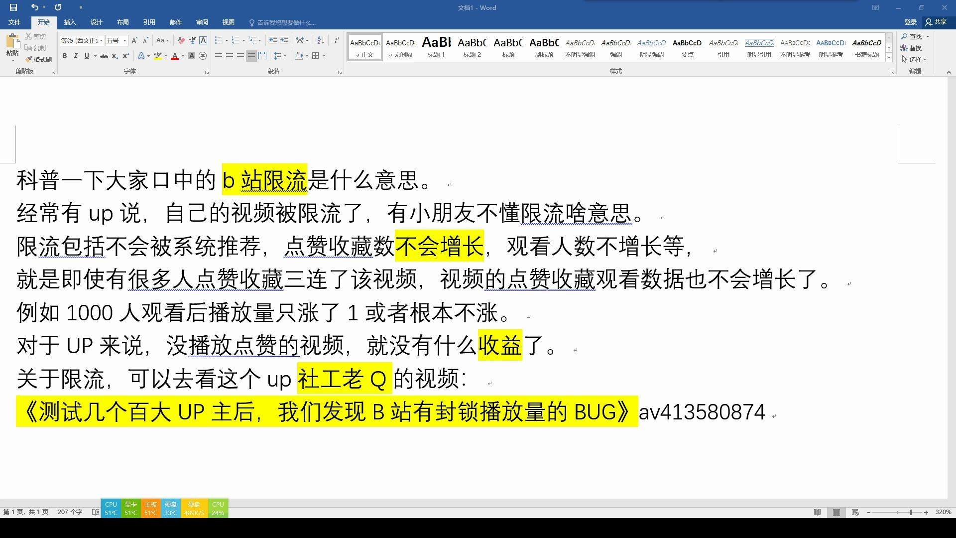Switch to the References (引用) tab

pyautogui.click(x=149, y=22)
